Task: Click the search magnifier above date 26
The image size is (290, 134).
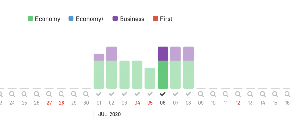Action: (x=37, y=94)
